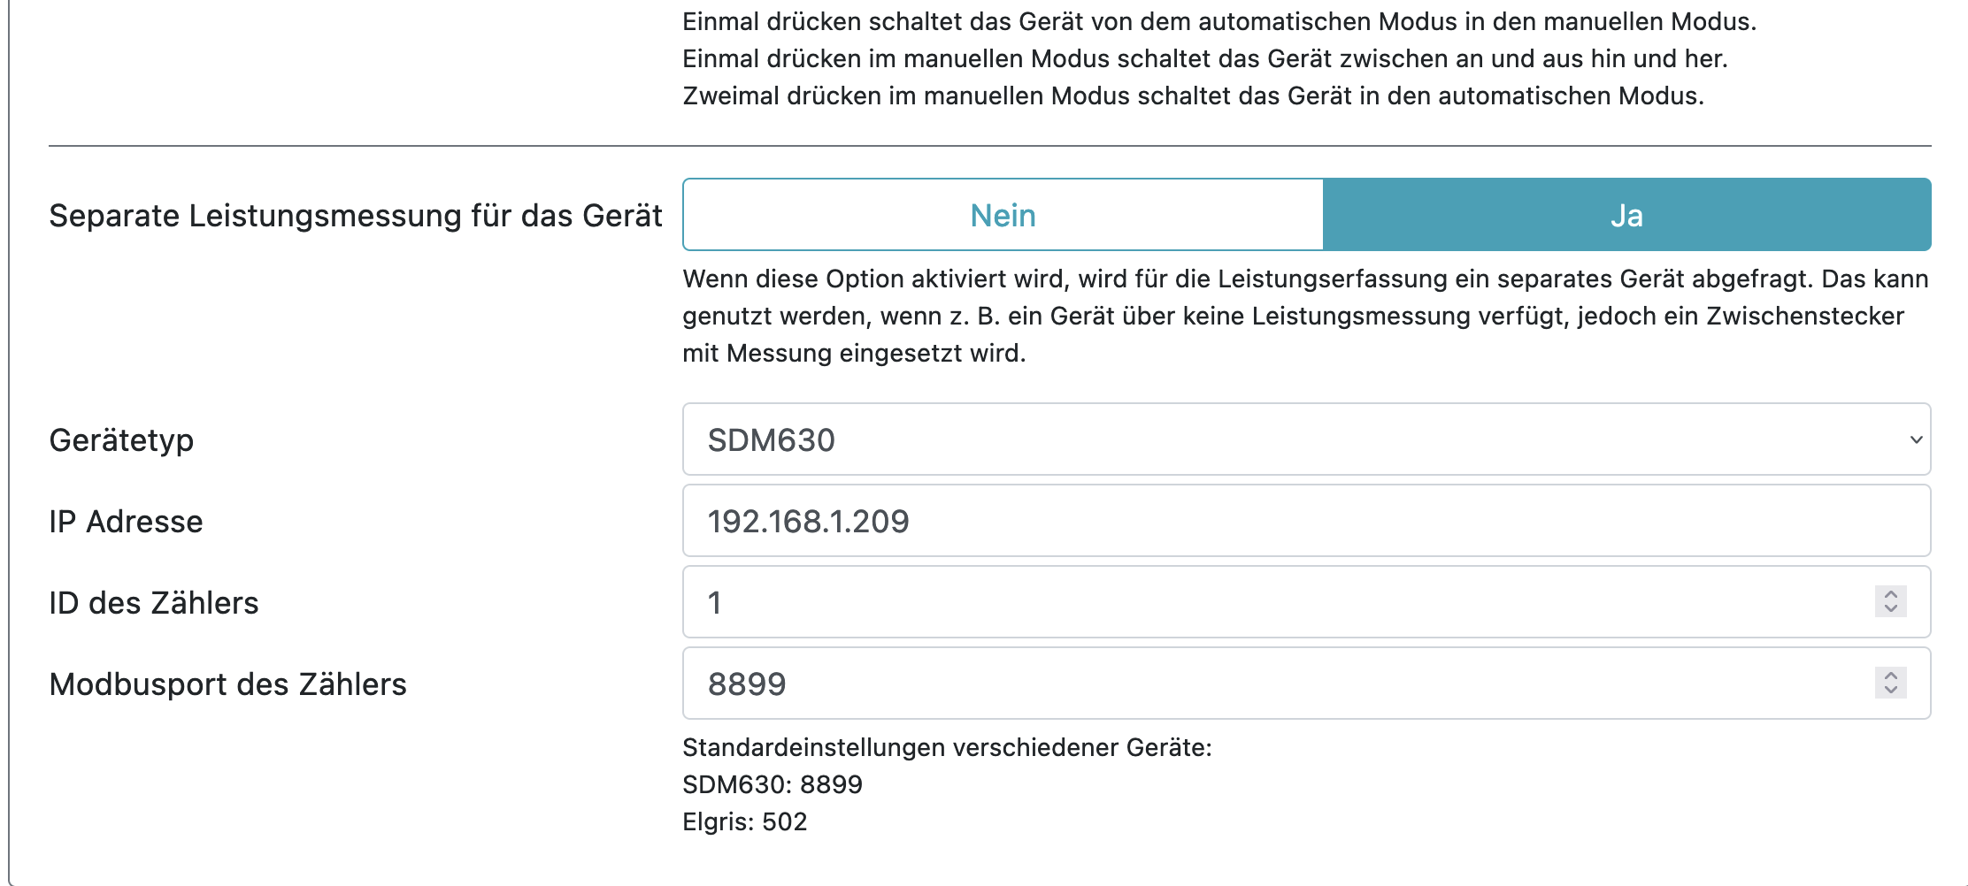Viewport: 1968px width, 886px height.
Task: Decrease ID des Zählers with down arrow
Action: tap(1891, 609)
